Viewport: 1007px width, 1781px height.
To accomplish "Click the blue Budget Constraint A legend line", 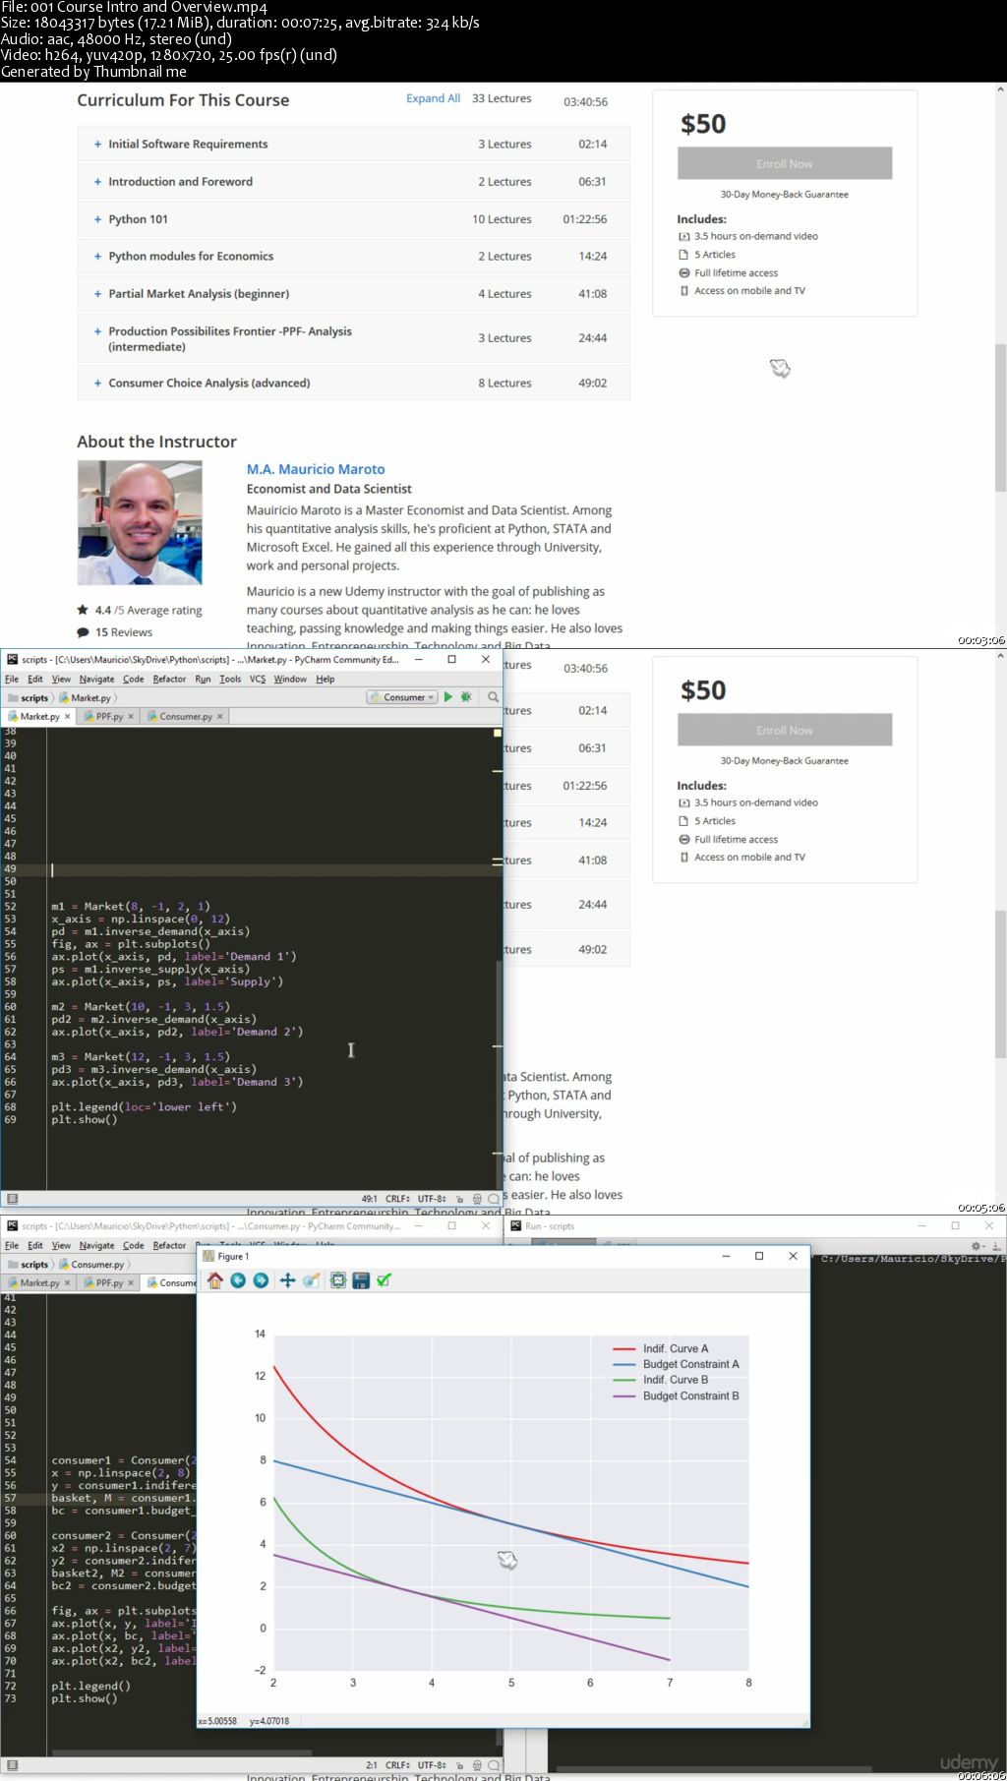I will (624, 1364).
